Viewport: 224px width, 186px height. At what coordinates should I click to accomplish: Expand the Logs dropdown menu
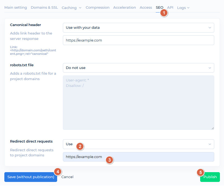183,8
